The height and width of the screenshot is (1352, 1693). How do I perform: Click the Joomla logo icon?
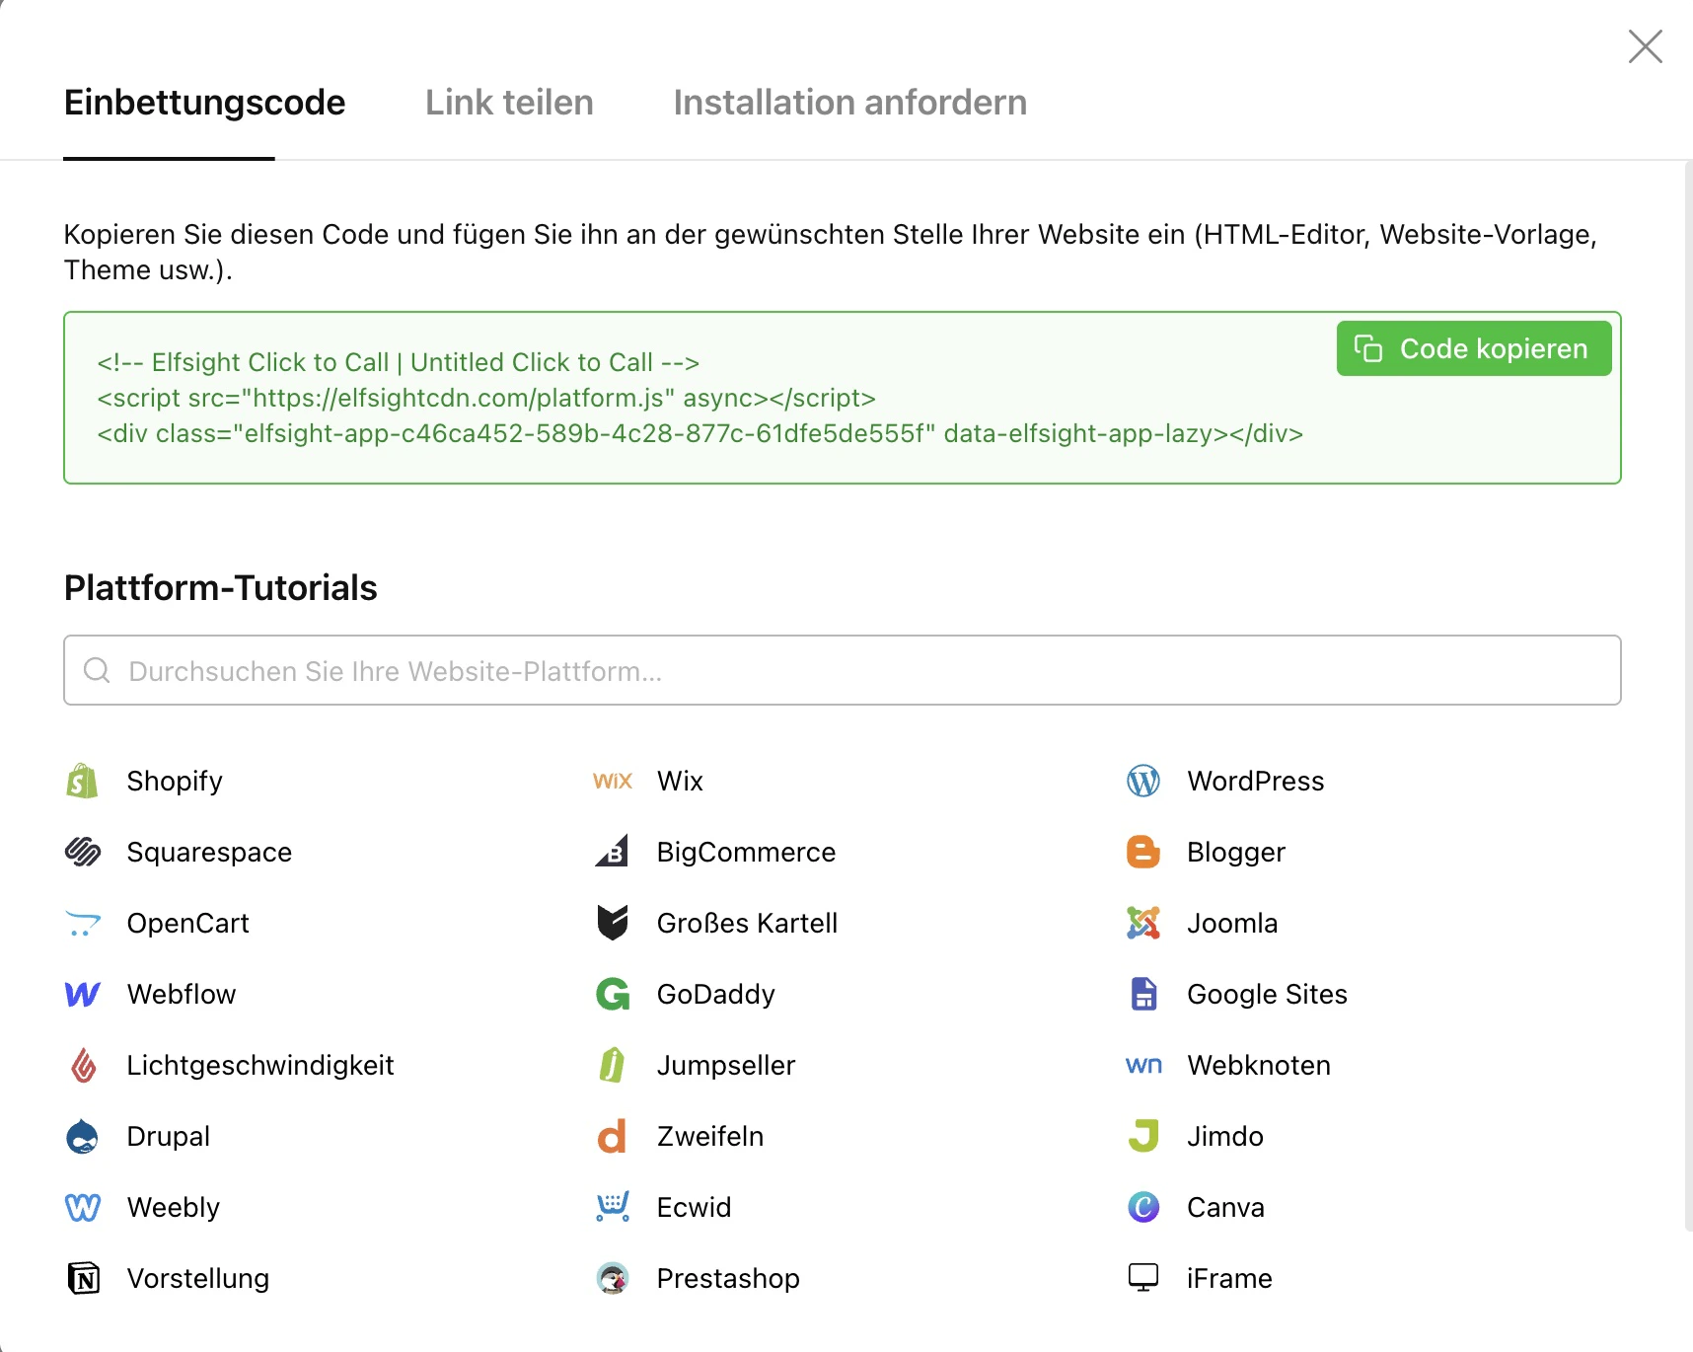(x=1143, y=923)
